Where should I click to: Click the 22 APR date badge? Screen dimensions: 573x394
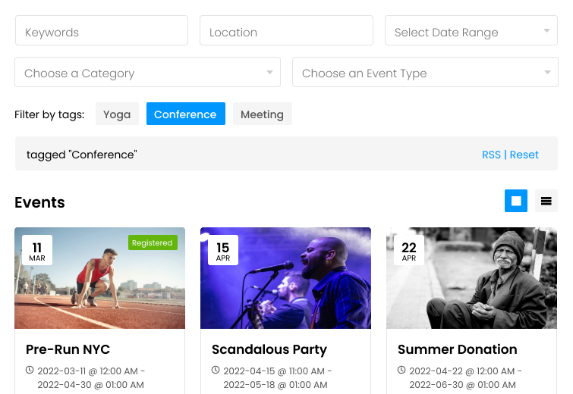coord(409,250)
